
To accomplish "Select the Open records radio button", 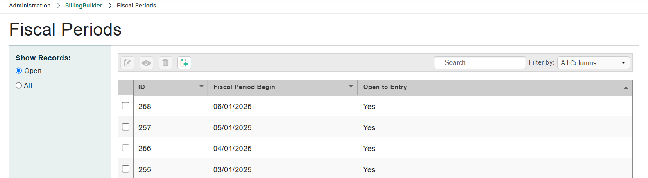I will point(19,71).
